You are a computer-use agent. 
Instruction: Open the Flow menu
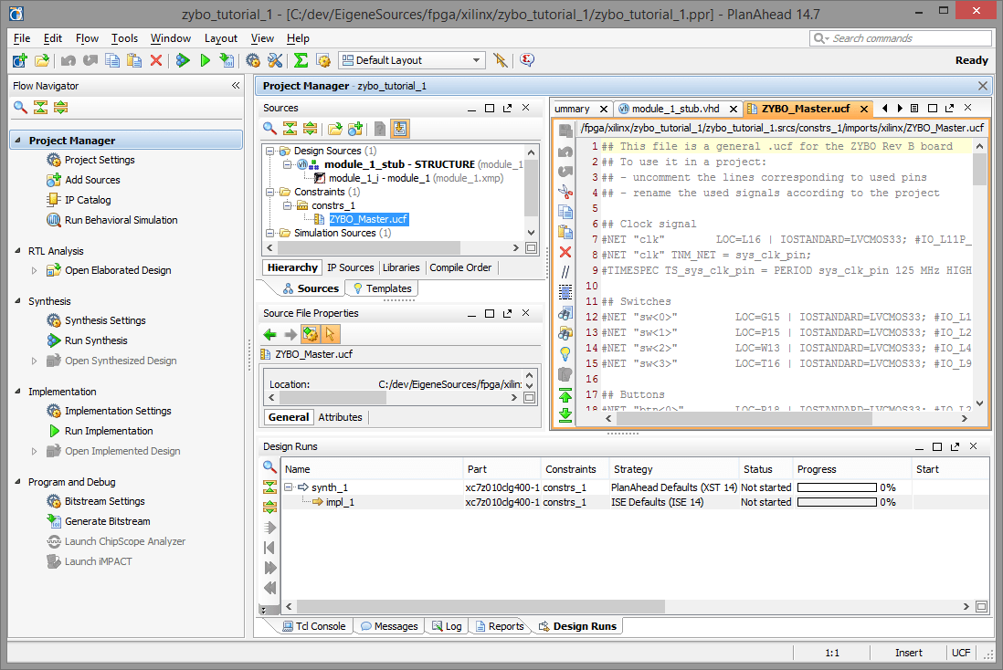[x=87, y=38]
